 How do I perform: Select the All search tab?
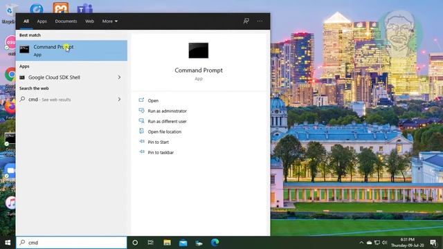click(26, 21)
